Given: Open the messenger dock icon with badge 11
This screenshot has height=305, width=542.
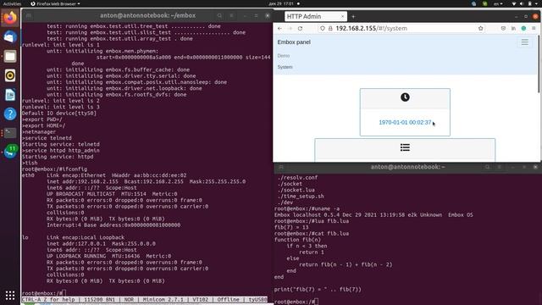Looking at the screenshot, I should coord(10,152).
